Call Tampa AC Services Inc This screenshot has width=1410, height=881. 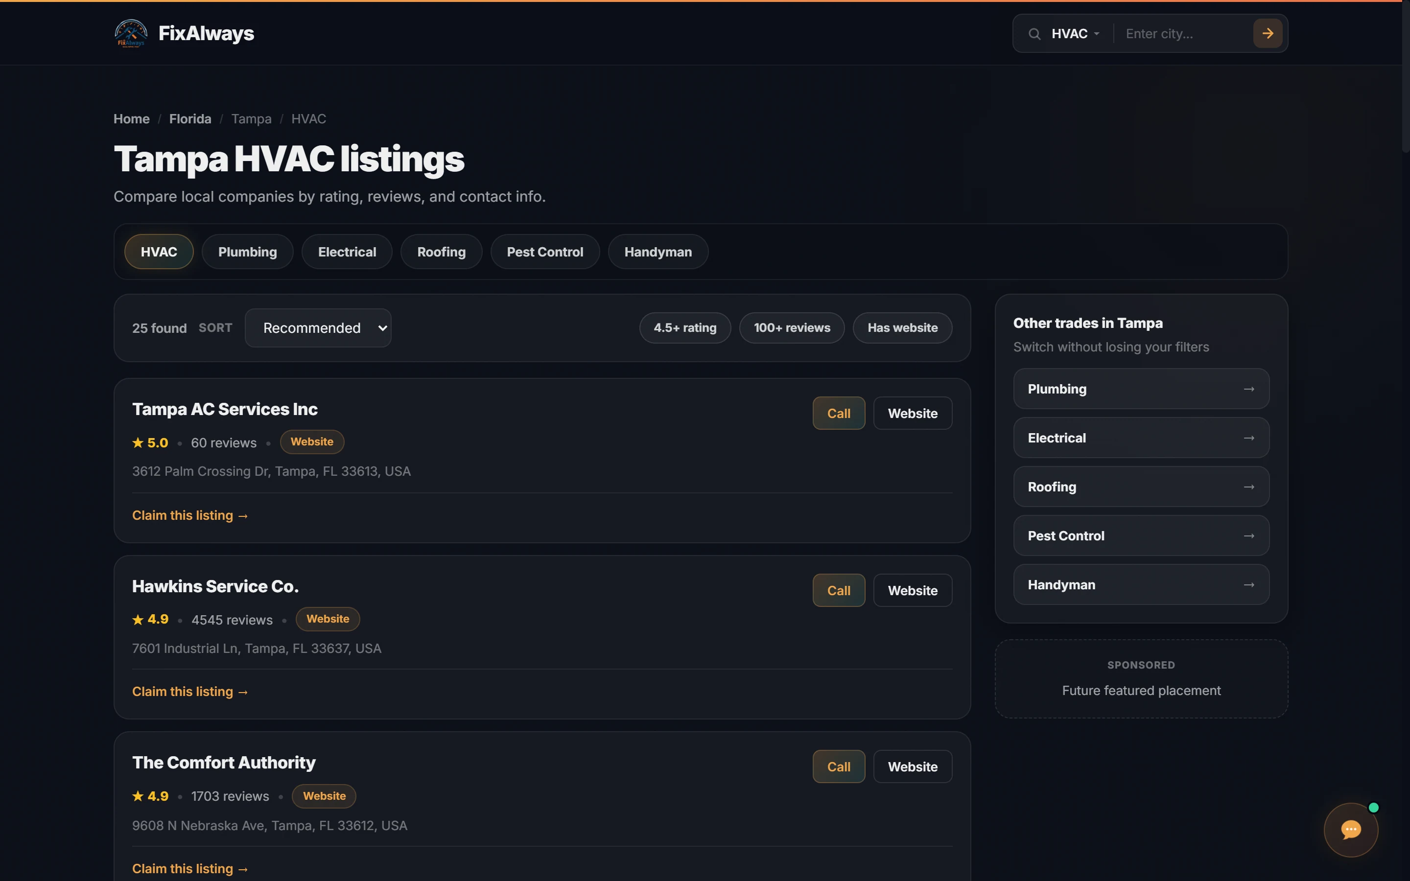click(839, 413)
